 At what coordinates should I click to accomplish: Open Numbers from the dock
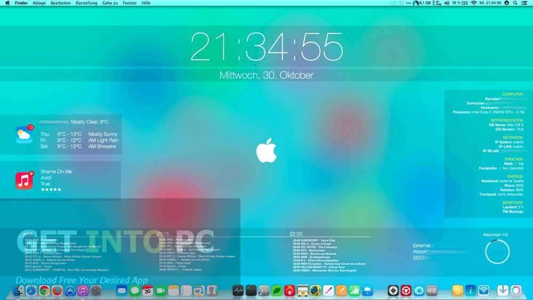pos(354,290)
